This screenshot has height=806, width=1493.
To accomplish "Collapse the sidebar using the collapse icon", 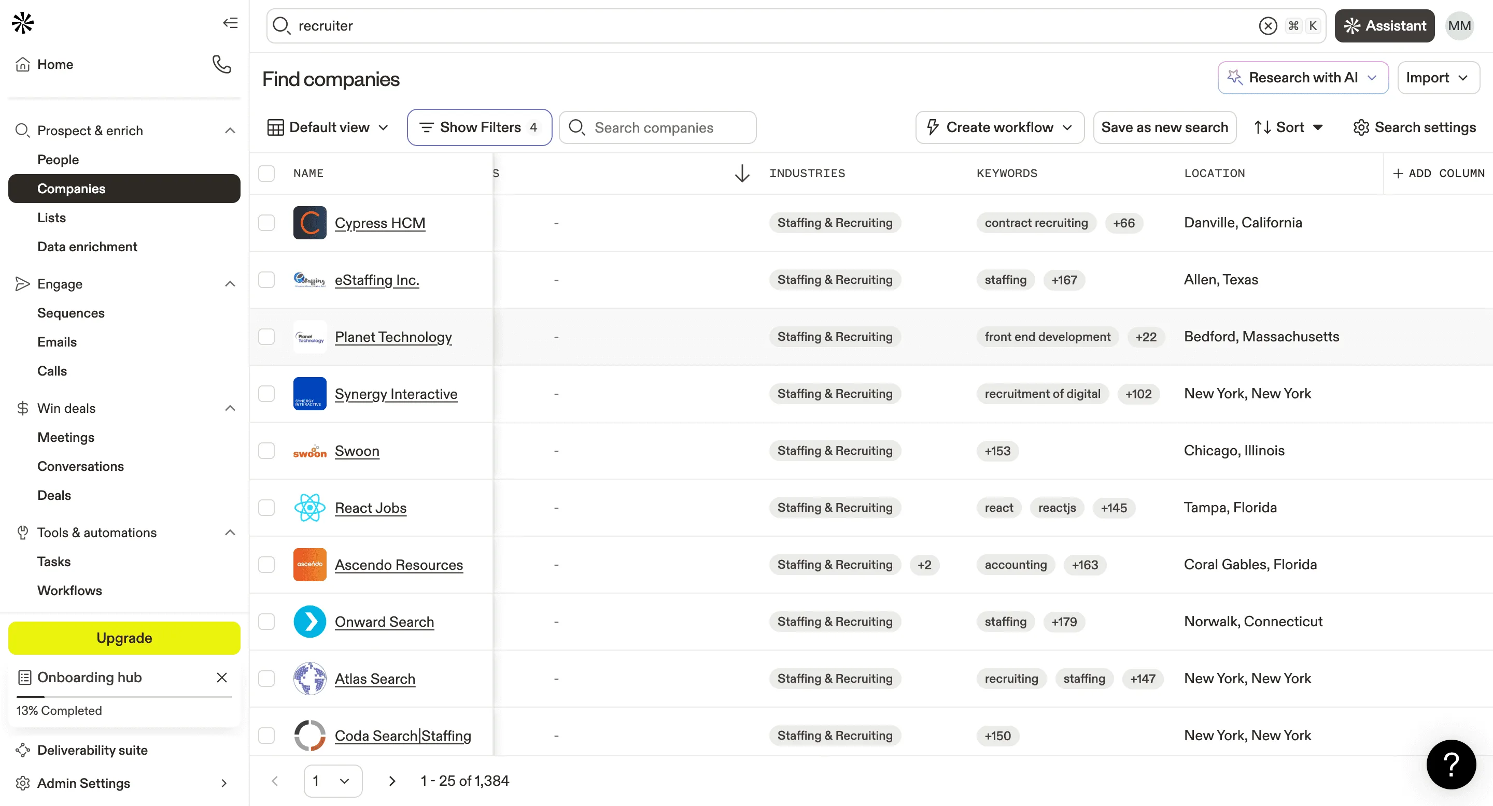I will (x=230, y=23).
